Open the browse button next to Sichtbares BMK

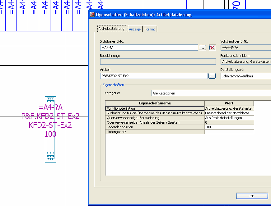pyautogui.click(x=203, y=48)
